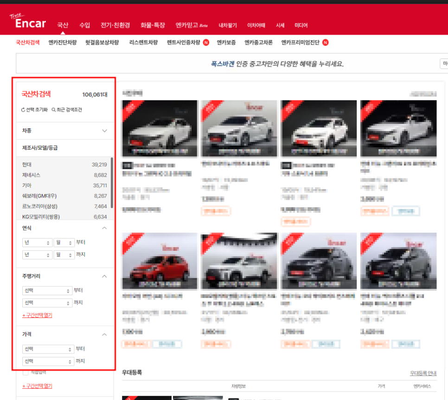448x400 pixels.
Task: Open the 전기·친환경 menu in the header
Action: pos(115,25)
